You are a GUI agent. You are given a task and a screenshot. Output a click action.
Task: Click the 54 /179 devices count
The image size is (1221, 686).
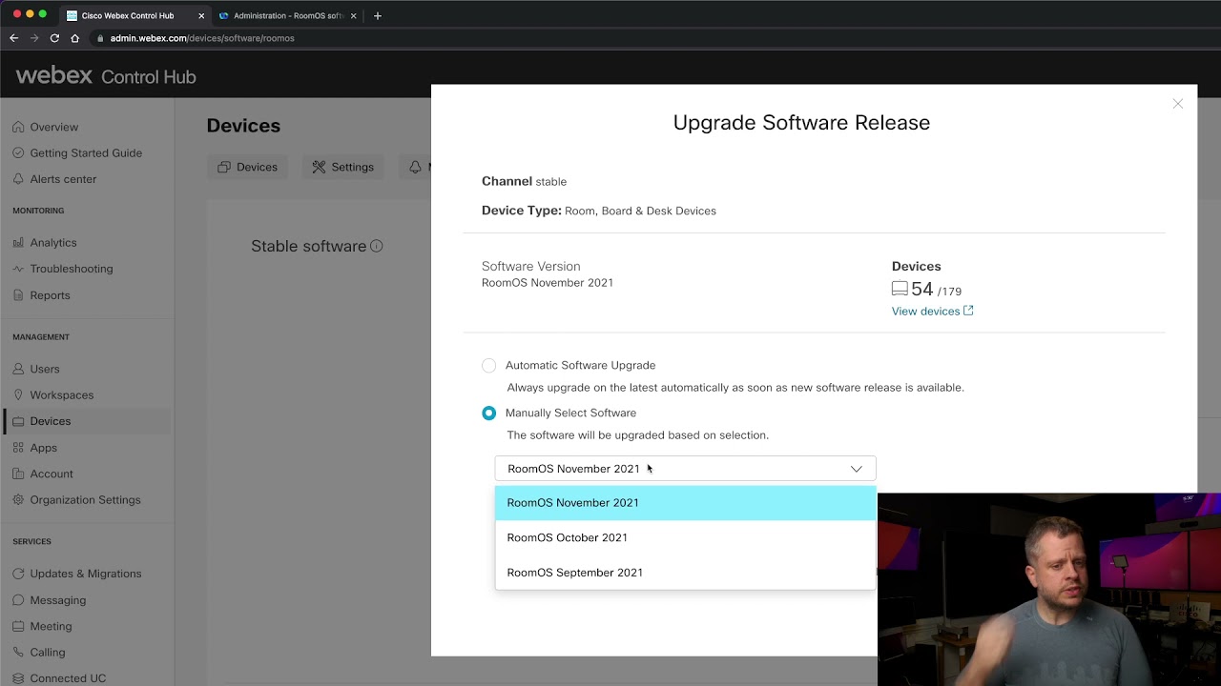926,290
